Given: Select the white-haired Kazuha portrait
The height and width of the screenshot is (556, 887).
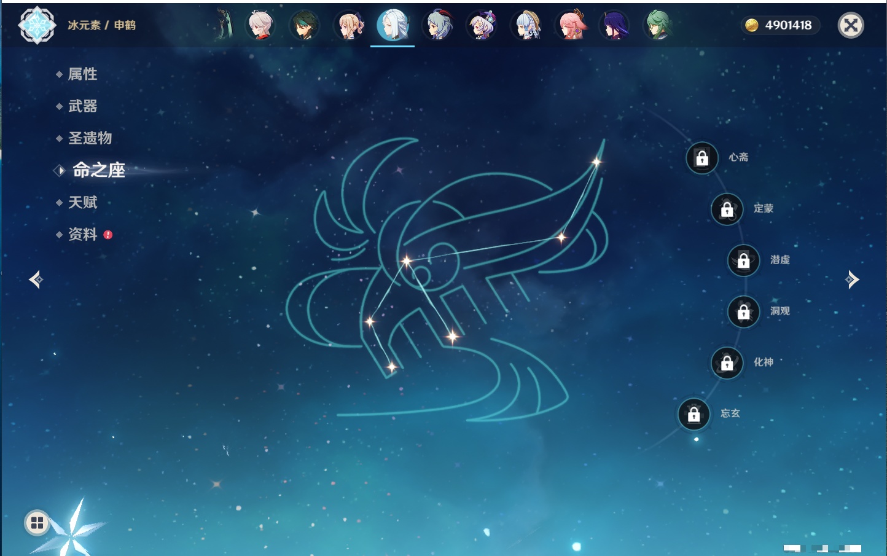Looking at the screenshot, I should tap(260, 26).
